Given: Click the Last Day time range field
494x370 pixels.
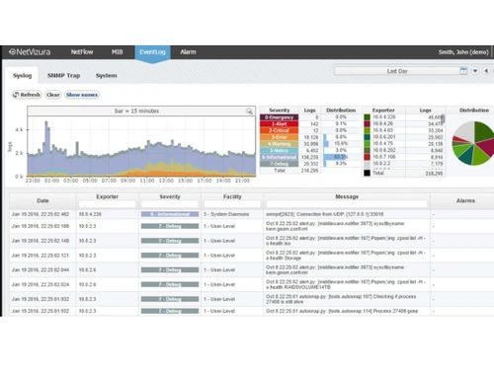Looking at the screenshot, I should coord(397,71).
